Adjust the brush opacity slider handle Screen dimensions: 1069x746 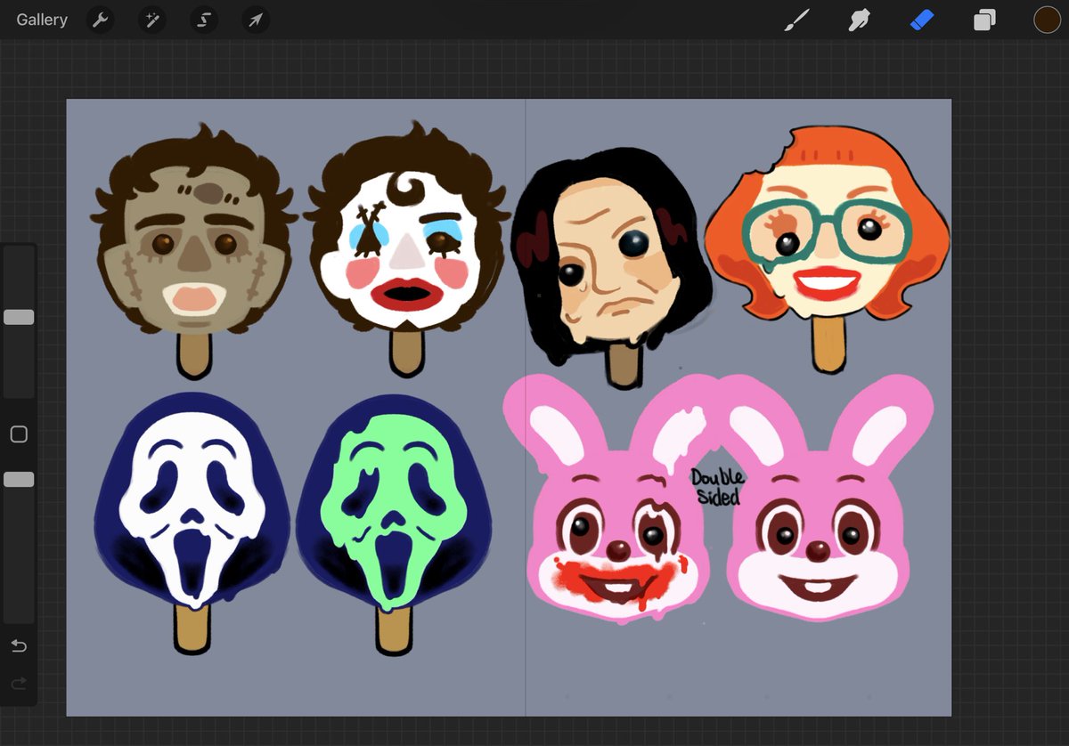(x=19, y=479)
